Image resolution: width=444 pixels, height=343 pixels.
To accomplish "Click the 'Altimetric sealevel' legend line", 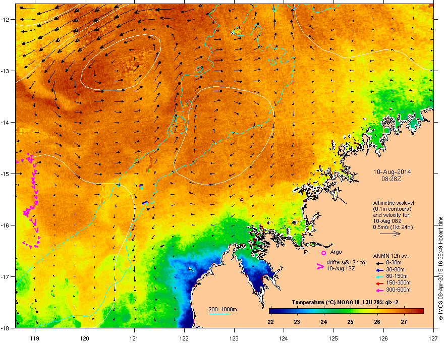I will 394,203.
